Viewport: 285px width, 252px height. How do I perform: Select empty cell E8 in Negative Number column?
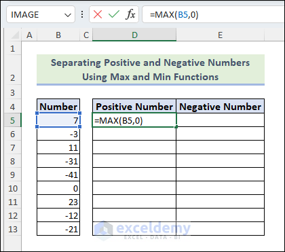[220, 161]
